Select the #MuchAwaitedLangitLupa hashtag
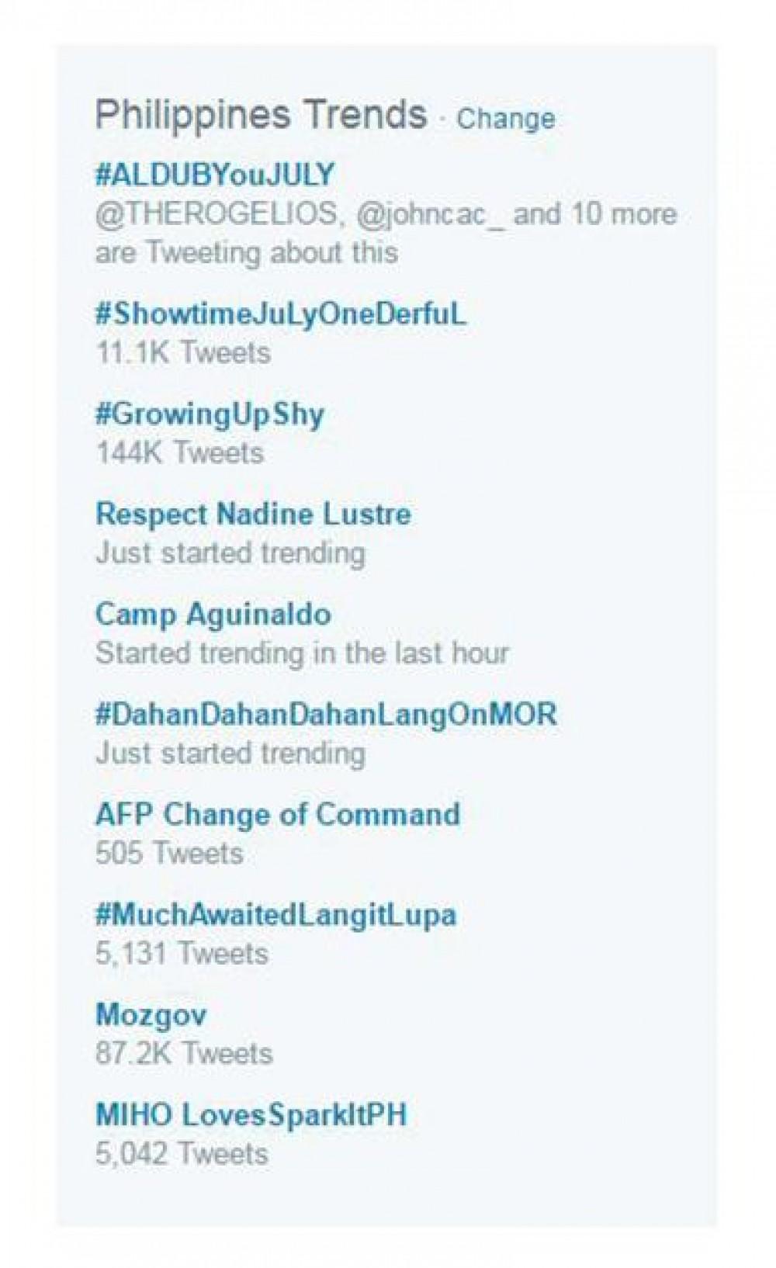 pyautogui.click(x=275, y=914)
